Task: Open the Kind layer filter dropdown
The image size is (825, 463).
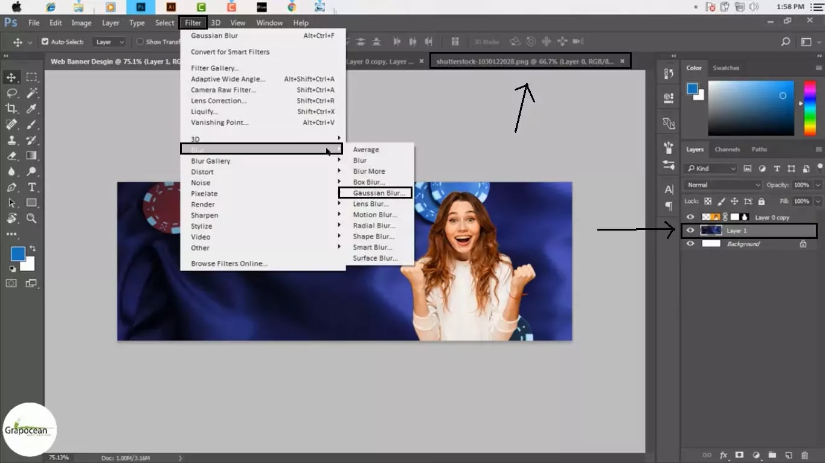Action: (x=711, y=168)
